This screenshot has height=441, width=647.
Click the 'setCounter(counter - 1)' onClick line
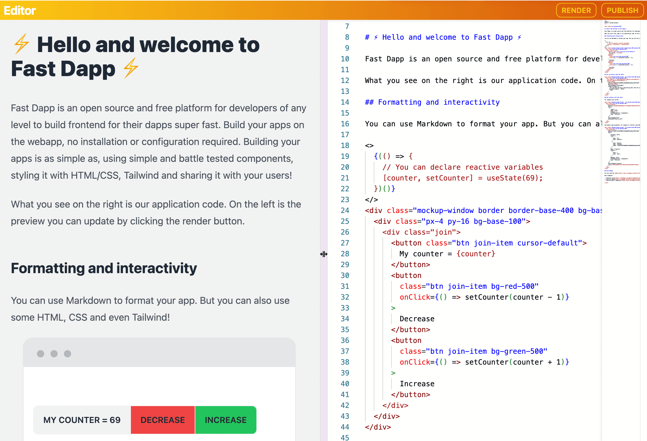tap(484, 297)
